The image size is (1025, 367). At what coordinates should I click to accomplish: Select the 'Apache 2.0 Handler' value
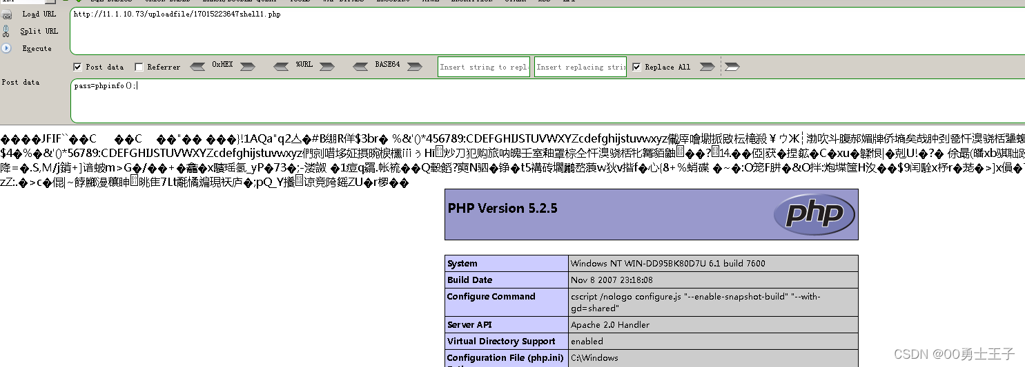[x=610, y=325]
